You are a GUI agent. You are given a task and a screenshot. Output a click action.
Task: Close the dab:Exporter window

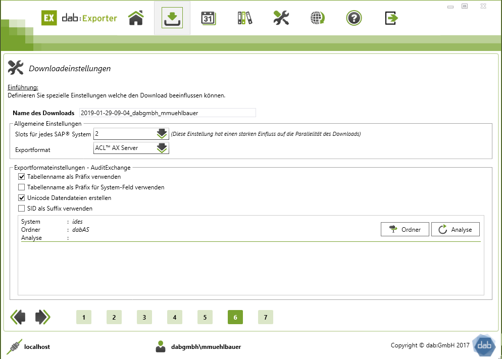click(x=483, y=6)
